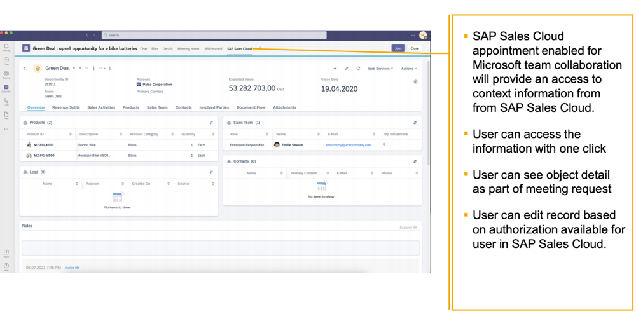The width and height of the screenshot is (636, 314).
Task: Open Chat in the Teams sidebar
Action: coord(6,61)
